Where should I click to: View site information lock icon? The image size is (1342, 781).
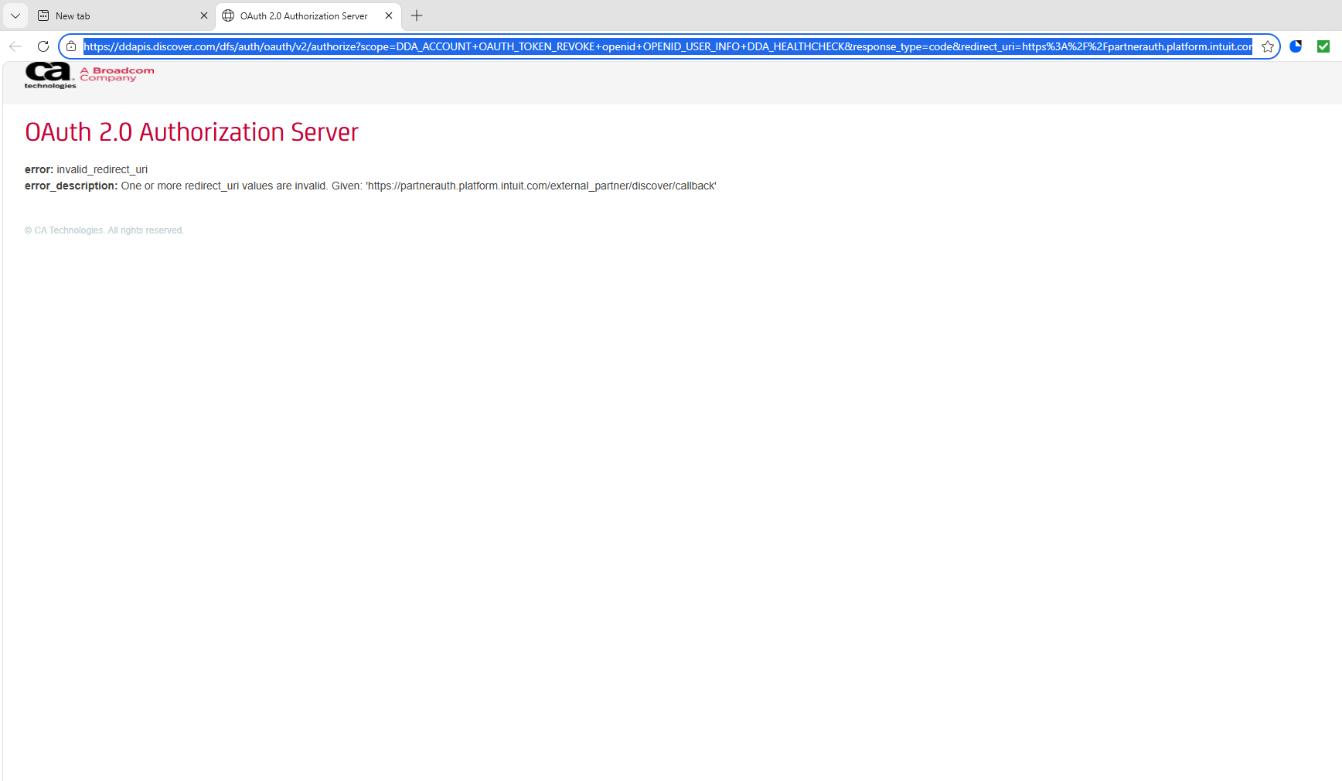pos(71,46)
